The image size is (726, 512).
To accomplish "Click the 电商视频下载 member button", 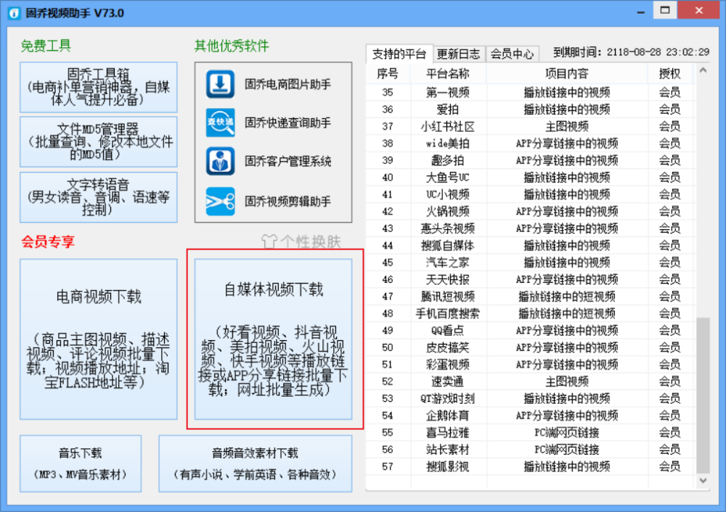I will click(x=98, y=339).
